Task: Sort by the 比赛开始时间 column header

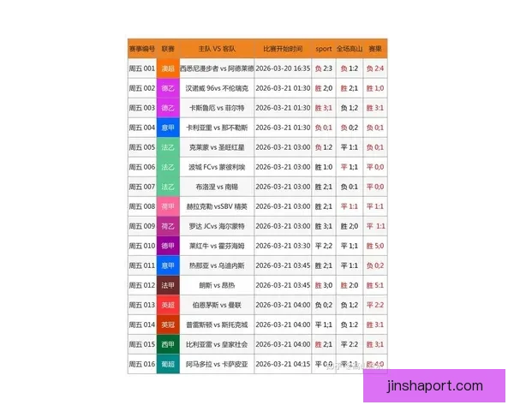Action: (282, 49)
